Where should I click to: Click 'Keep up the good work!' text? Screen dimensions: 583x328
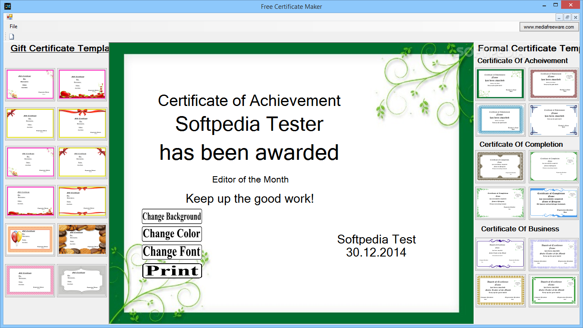(250, 199)
